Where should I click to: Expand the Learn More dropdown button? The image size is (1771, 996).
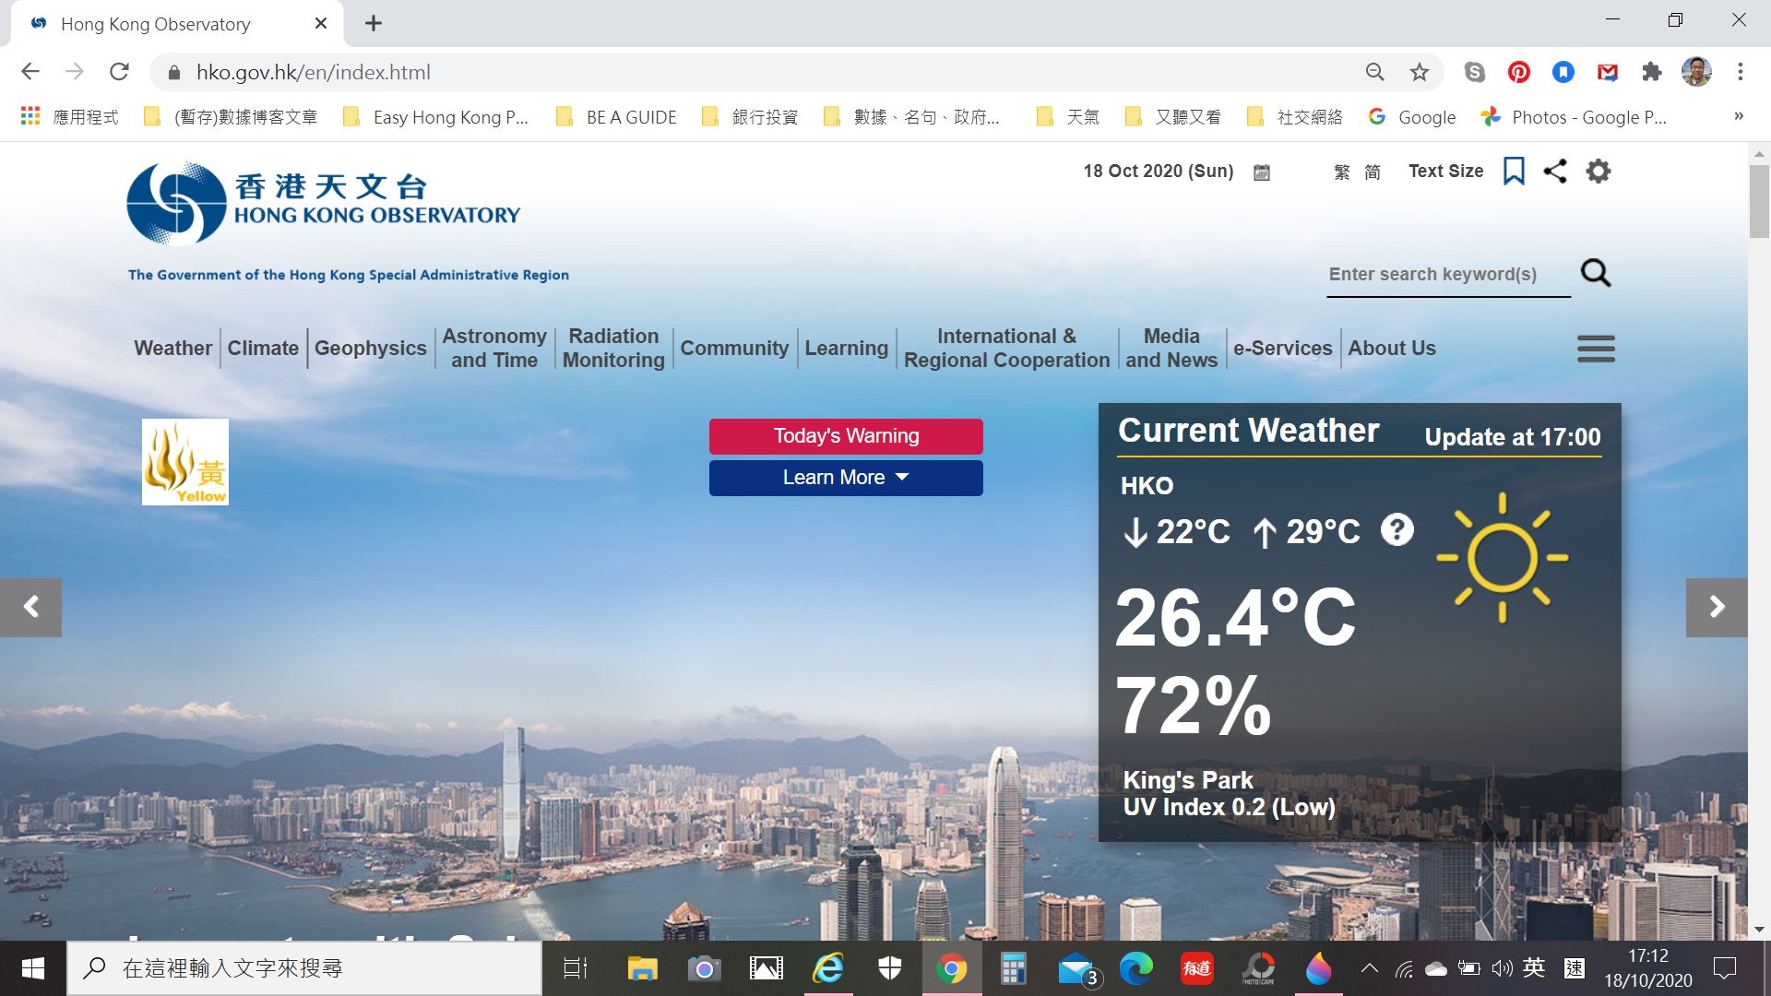click(x=847, y=477)
